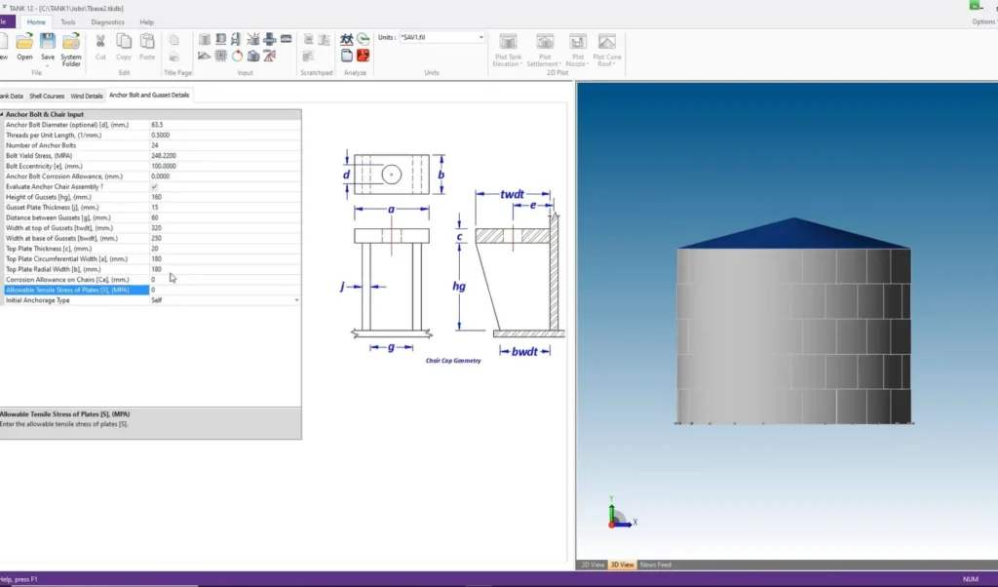Click the Plot Cone Roof icon

[607, 42]
